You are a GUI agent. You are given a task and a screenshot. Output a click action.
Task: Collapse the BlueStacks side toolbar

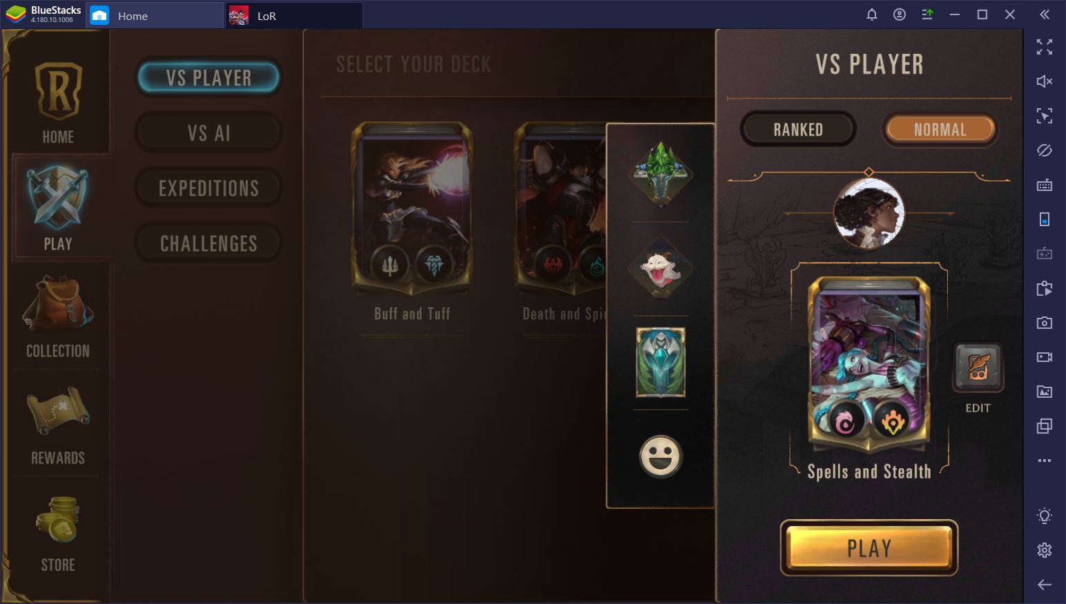pyautogui.click(x=1044, y=14)
